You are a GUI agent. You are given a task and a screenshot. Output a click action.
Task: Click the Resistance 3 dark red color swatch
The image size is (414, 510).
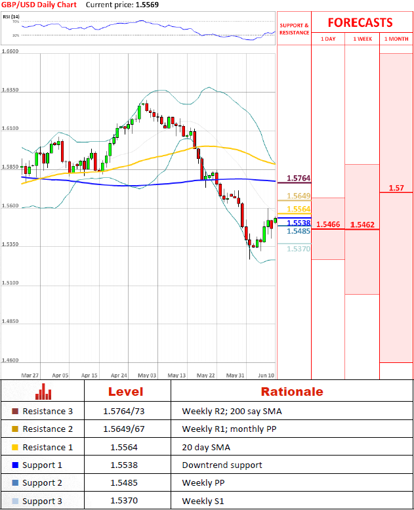[x=15, y=411]
